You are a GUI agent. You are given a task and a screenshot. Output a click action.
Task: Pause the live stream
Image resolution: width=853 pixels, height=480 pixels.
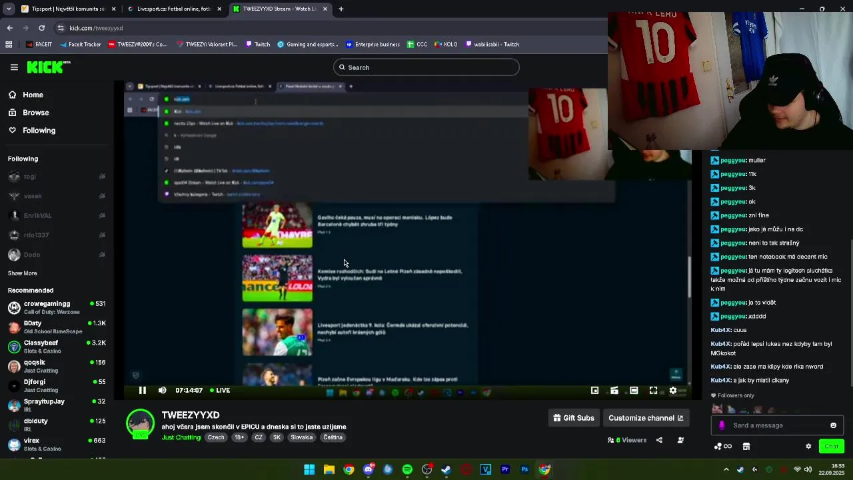[x=142, y=391]
